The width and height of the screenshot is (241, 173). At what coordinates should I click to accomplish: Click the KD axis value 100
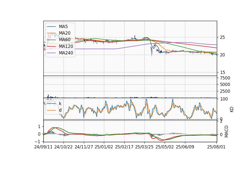click(224, 99)
